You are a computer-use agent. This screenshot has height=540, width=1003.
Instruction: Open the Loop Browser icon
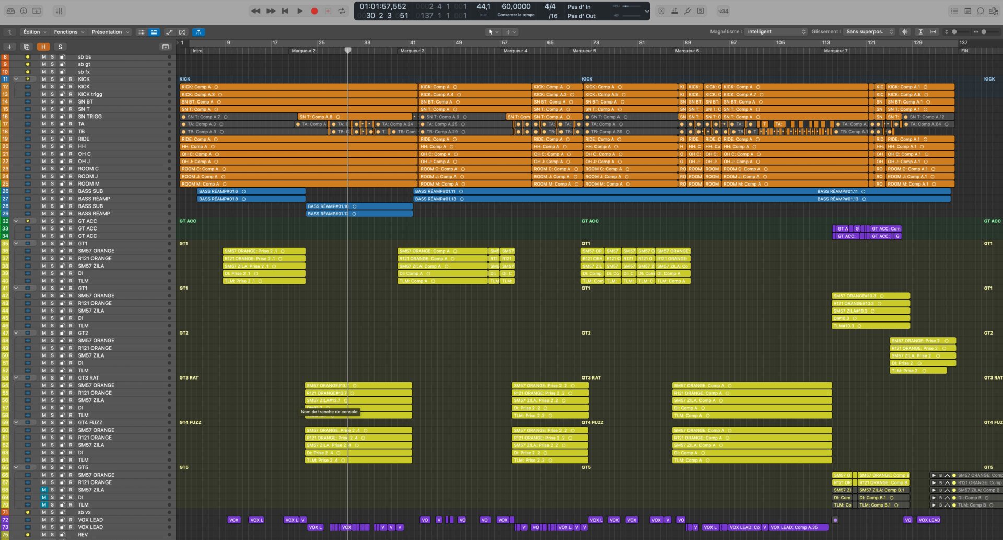coord(981,11)
